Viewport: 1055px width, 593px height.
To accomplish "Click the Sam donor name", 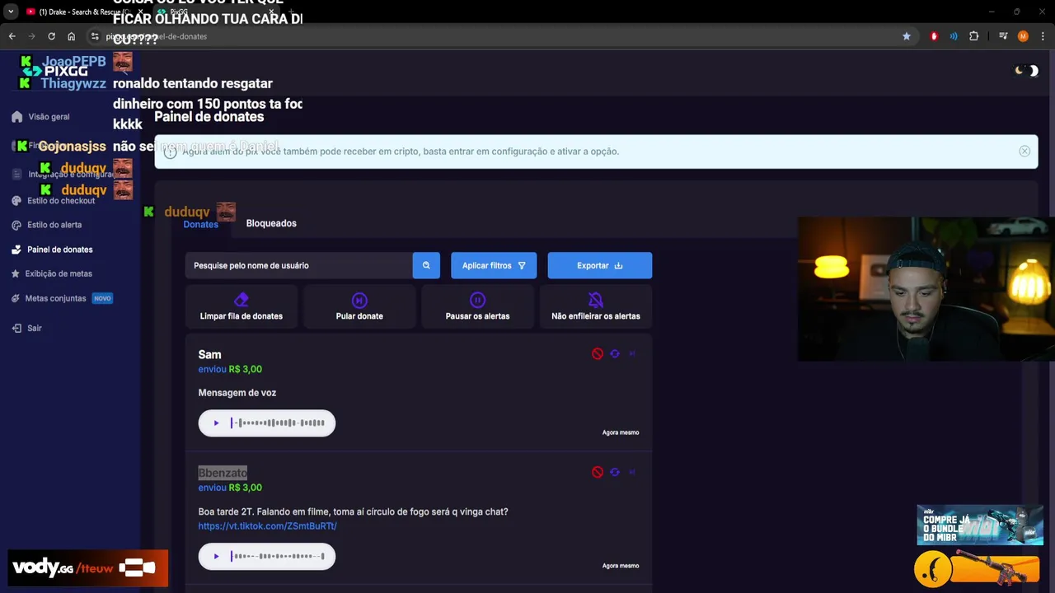I will [x=209, y=355].
